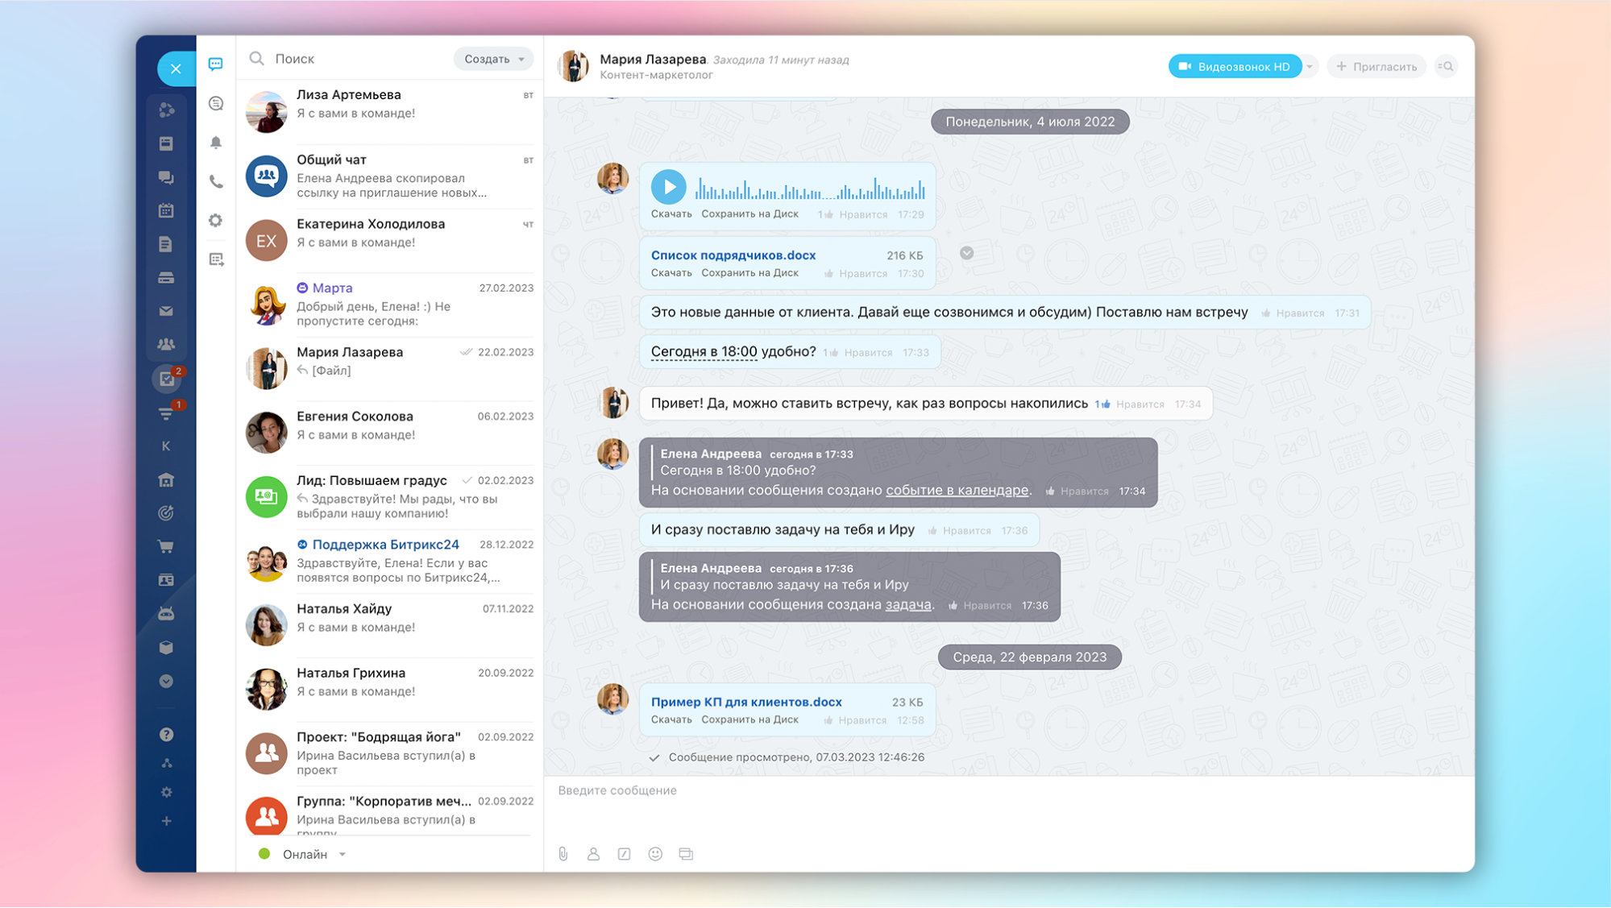Expand the Видеозвонок HD options arrow

point(1310,66)
